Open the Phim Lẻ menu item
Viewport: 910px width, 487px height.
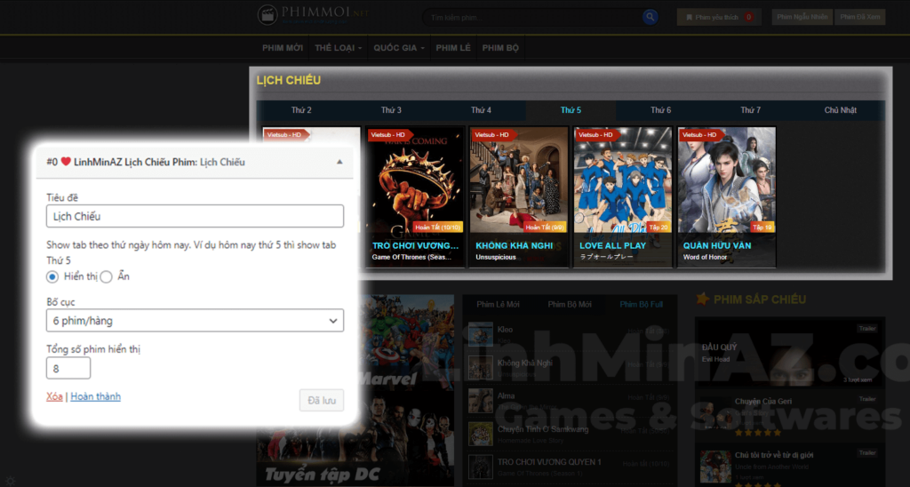(453, 48)
